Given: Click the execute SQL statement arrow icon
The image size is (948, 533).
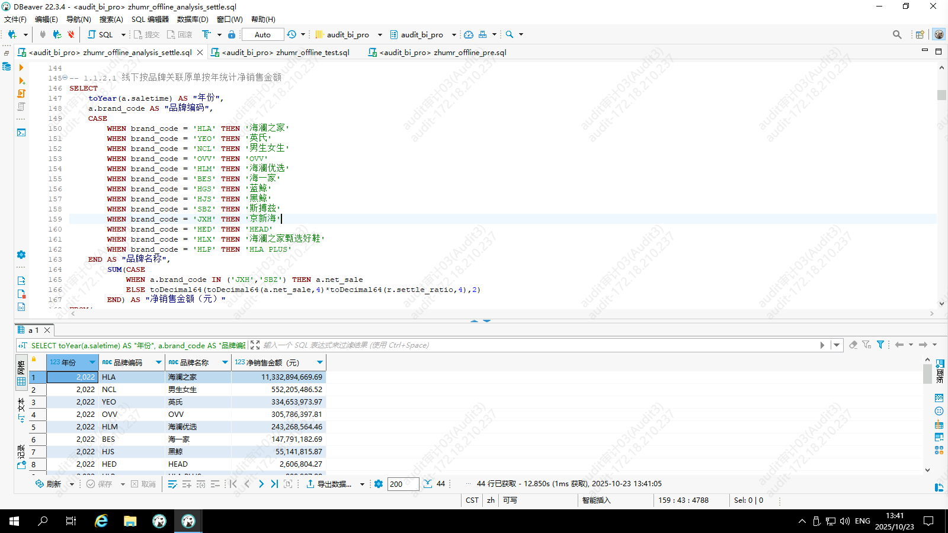Looking at the screenshot, I should tap(21, 68).
